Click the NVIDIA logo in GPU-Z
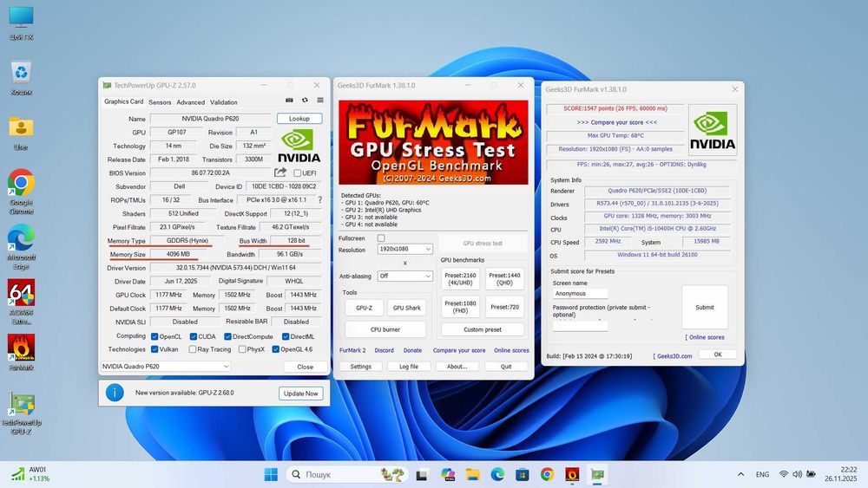Image resolution: width=868 pixels, height=488 pixels. click(299, 146)
